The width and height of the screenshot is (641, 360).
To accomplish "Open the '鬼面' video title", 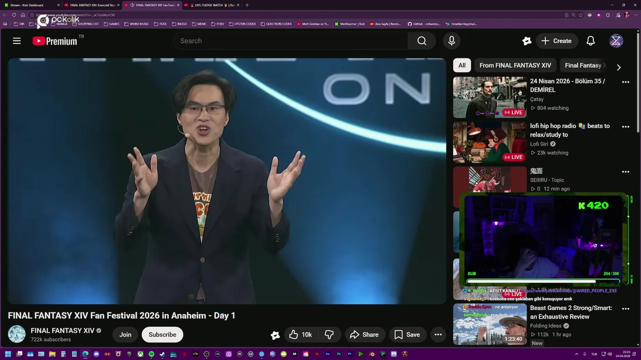I will click(536, 171).
